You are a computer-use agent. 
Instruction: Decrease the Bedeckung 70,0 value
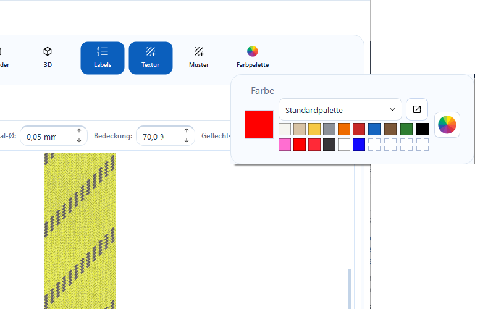pyautogui.click(x=187, y=140)
